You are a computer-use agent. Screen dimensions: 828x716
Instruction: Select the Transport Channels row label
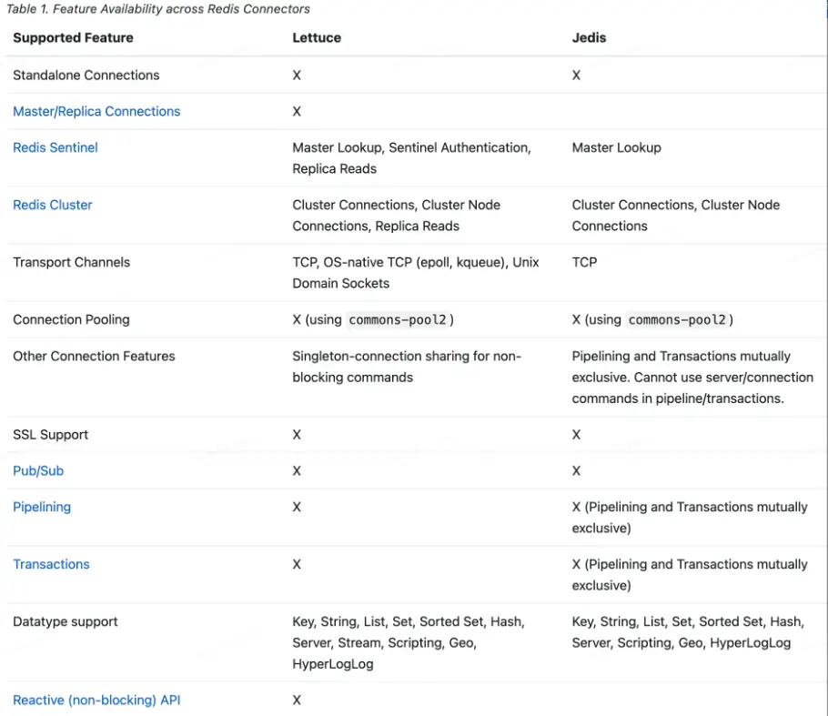71,262
